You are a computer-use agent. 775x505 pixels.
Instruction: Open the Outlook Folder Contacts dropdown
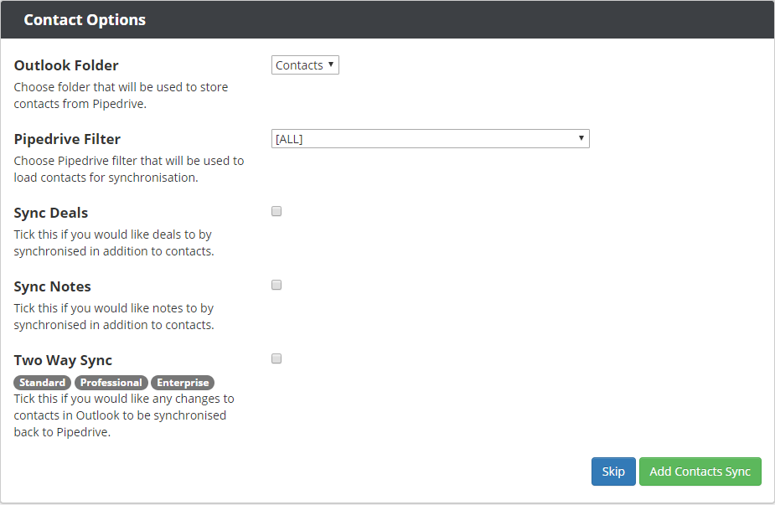pyautogui.click(x=305, y=64)
